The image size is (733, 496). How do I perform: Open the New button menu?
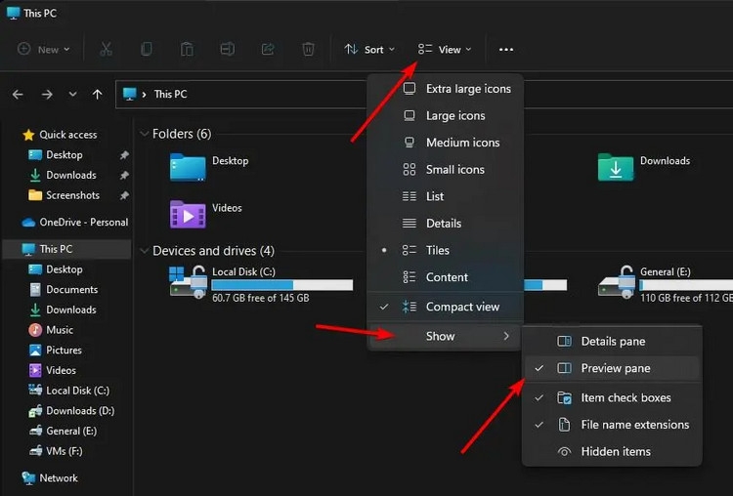[43, 49]
